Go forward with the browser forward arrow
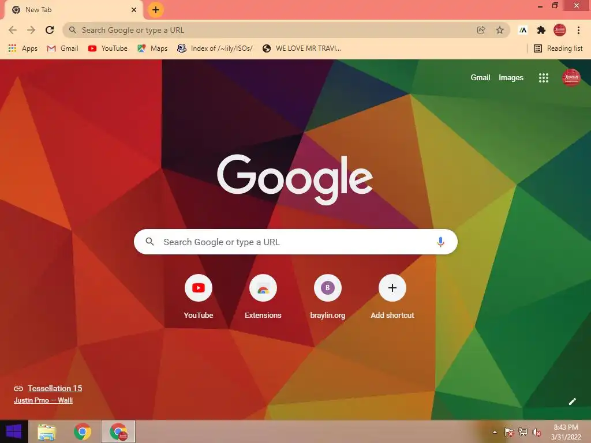This screenshot has height=443, width=591. point(31,30)
